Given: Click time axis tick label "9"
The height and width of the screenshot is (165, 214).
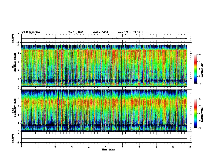Looking at the screenshot, I should [x=173, y=147].
